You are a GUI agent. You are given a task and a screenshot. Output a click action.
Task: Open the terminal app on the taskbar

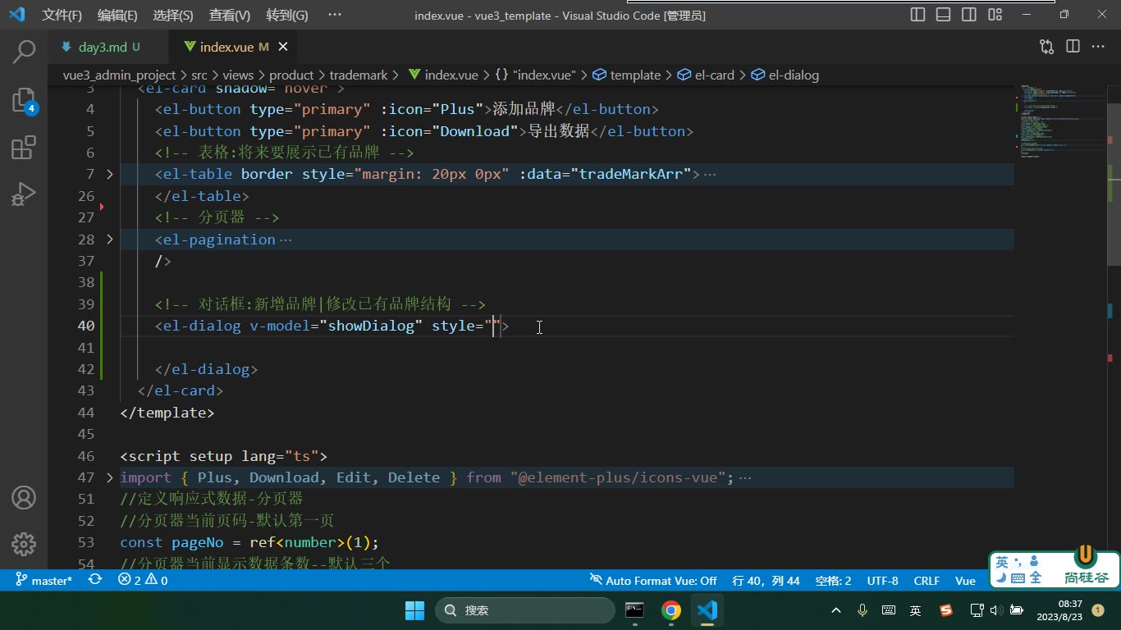click(634, 610)
